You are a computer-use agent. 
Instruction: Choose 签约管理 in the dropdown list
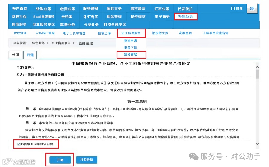click(x=130, y=54)
